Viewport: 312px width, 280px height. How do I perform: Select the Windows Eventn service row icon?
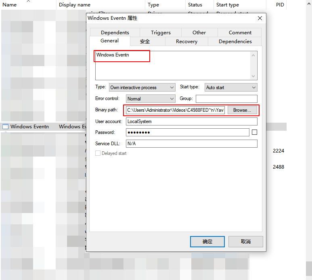coord(5,126)
